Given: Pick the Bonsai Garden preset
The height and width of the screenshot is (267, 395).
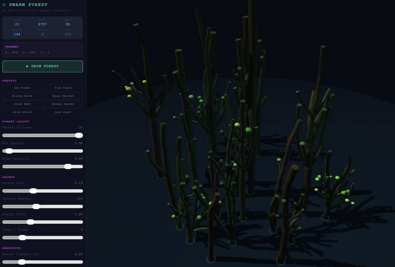Looking at the screenshot, I should [x=63, y=104].
